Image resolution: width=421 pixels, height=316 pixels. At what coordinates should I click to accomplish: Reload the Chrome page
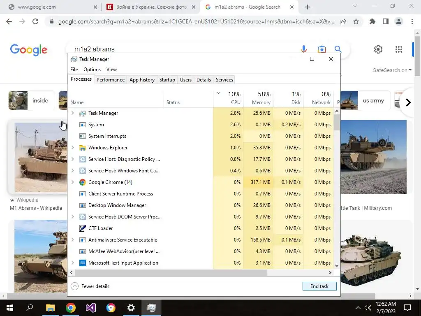point(35,21)
